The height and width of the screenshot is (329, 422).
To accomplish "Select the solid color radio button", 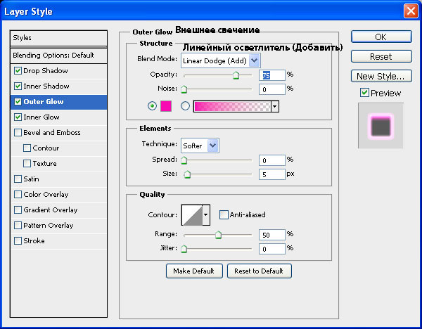I will 153,106.
